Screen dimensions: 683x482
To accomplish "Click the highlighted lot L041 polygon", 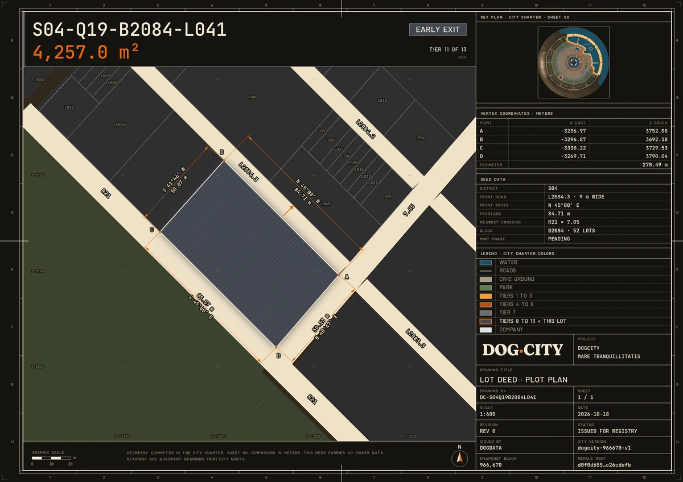I will (x=250, y=255).
